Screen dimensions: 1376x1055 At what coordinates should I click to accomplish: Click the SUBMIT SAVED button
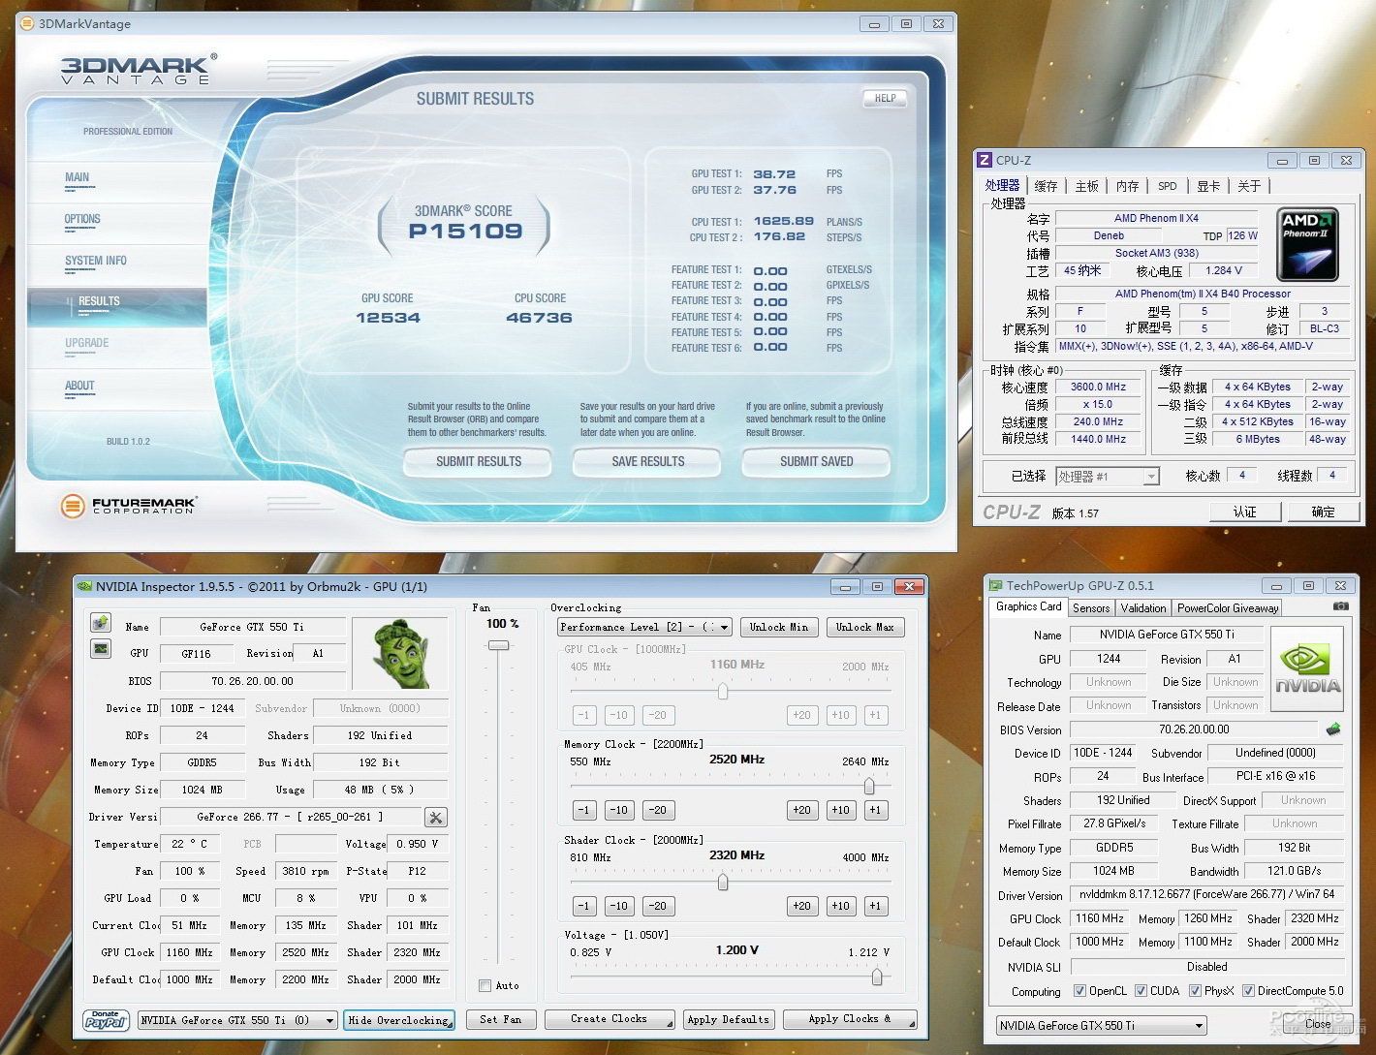tap(816, 462)
